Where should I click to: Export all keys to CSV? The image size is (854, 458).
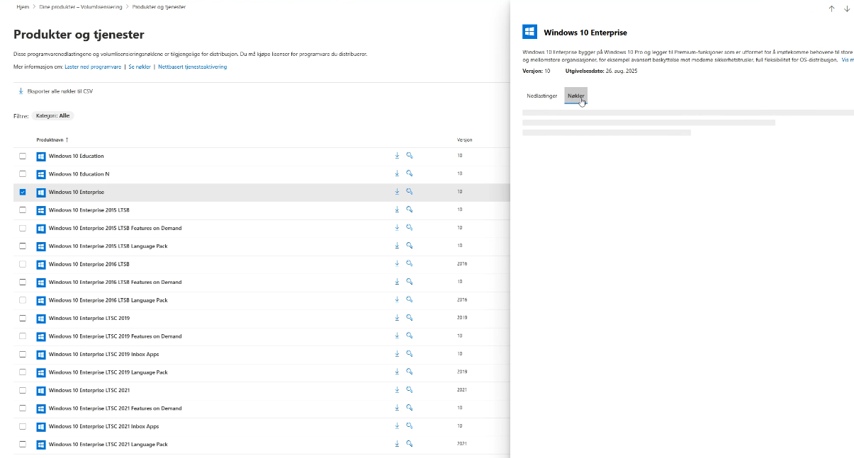tap(55, 91)
